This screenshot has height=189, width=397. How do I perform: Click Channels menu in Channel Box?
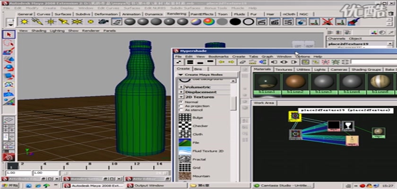pos(337,38)
